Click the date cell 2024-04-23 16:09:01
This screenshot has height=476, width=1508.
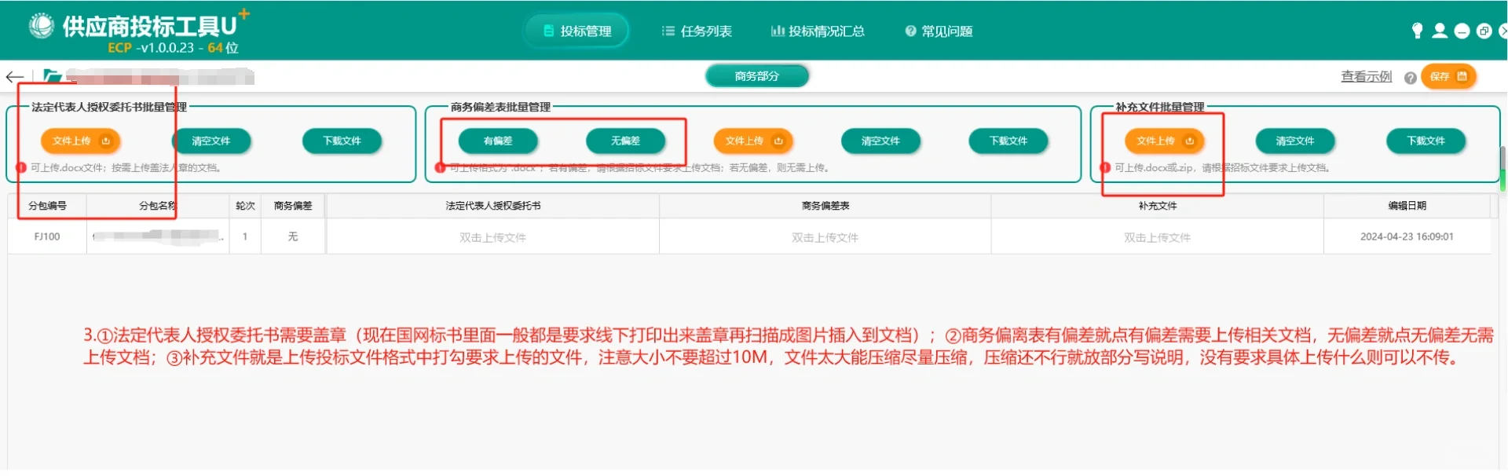pyautogui.click(x=1407, y=236)
